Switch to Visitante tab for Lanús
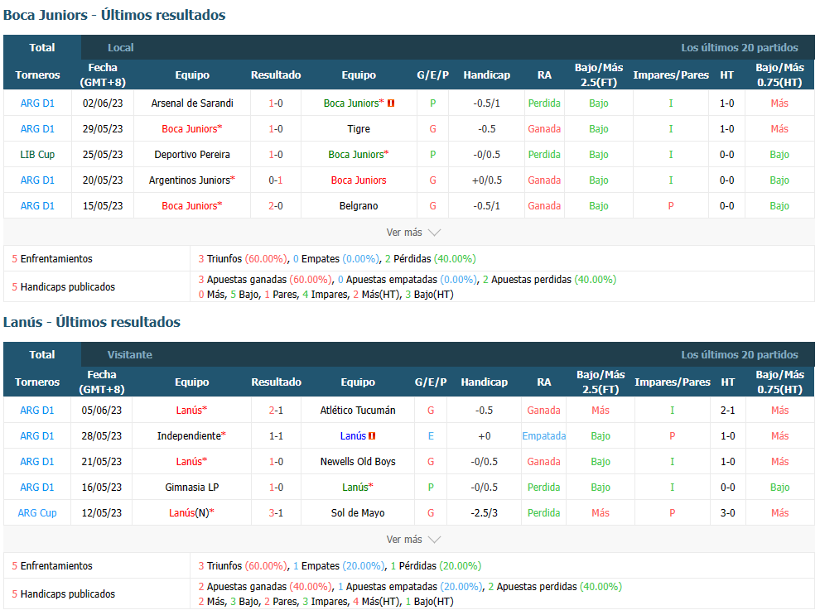Screen dimensions: 820x615 tap(130, 355)
